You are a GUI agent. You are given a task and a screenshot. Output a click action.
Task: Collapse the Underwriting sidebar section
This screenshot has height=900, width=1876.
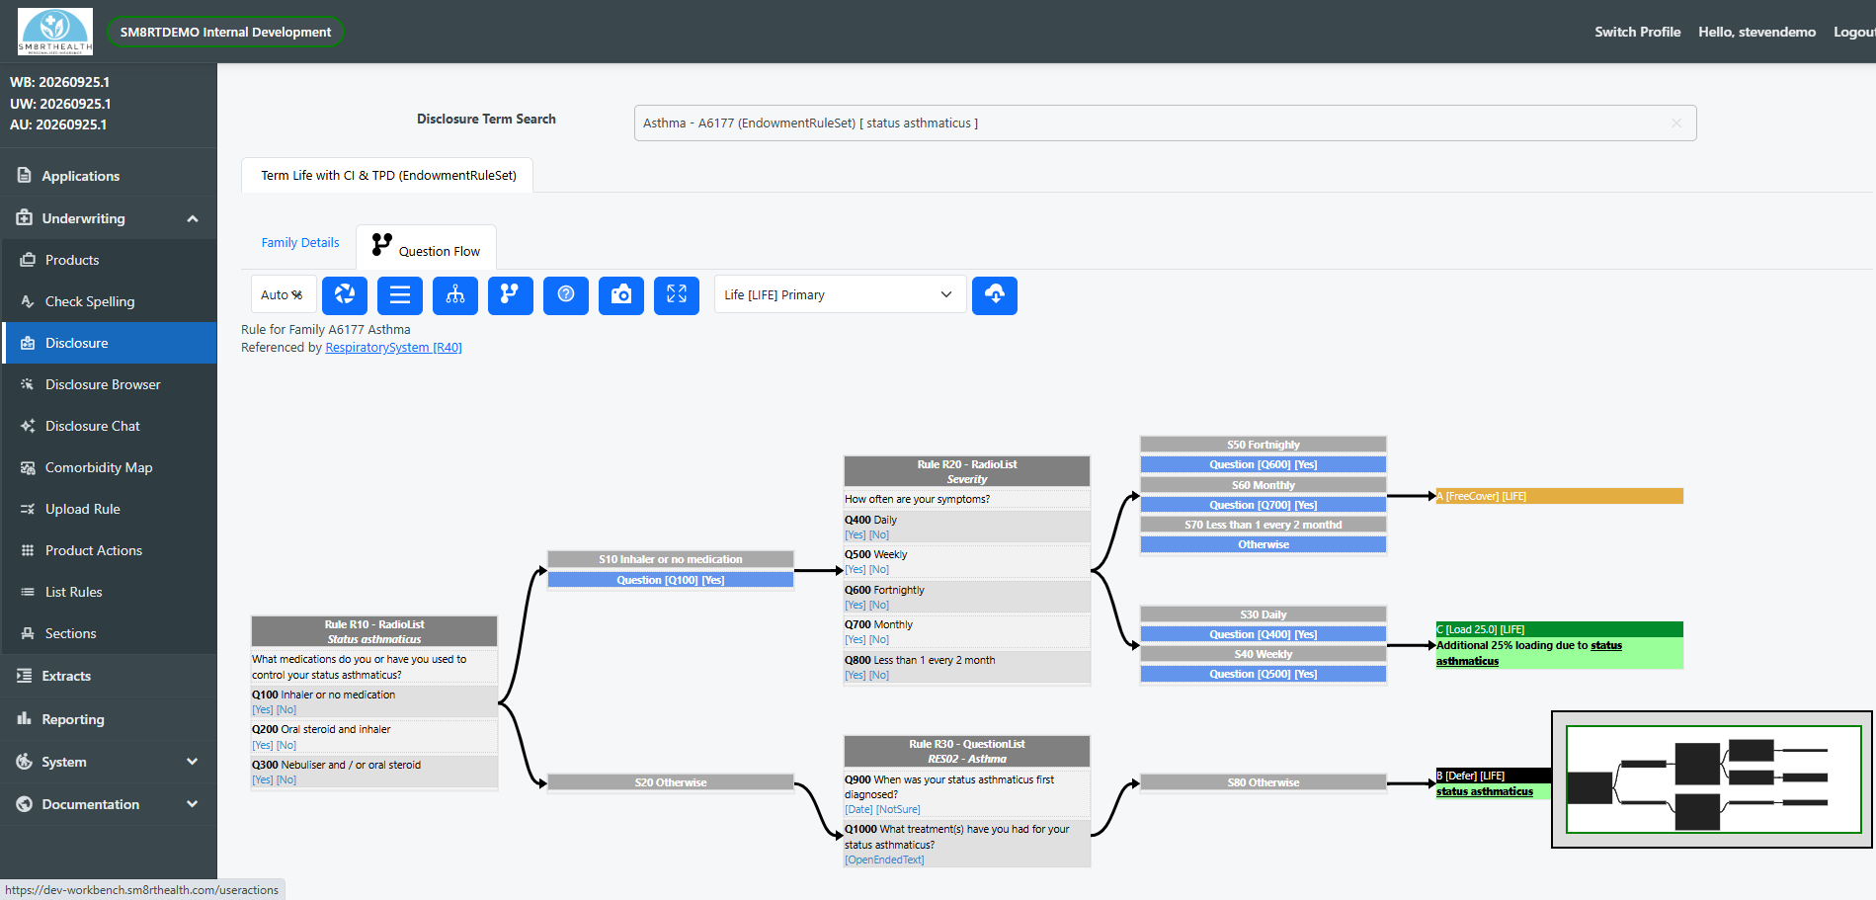coord(109,218)
